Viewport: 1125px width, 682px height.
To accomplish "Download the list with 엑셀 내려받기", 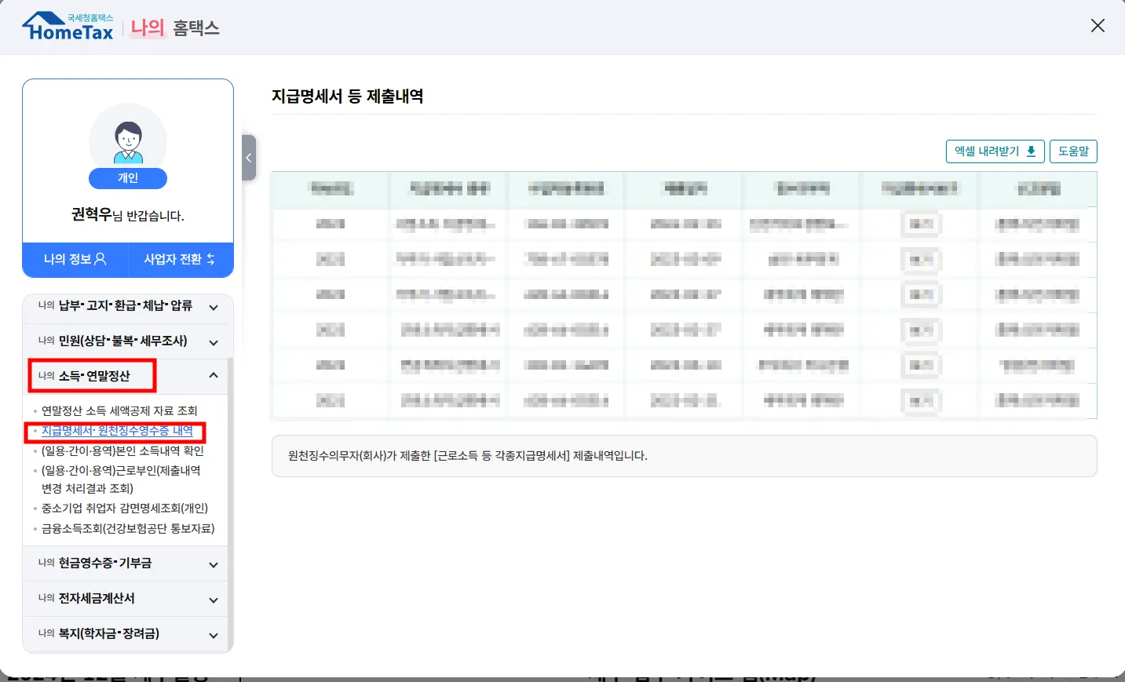I will pos(995,151).
